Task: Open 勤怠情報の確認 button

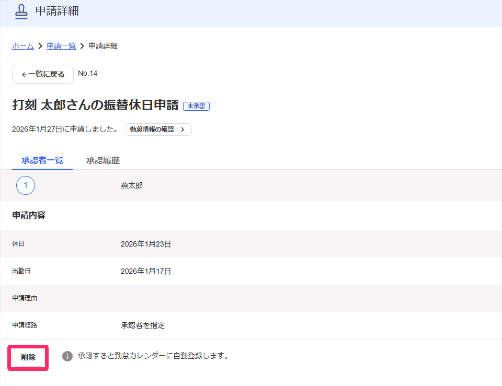Action: coord(158,130)
